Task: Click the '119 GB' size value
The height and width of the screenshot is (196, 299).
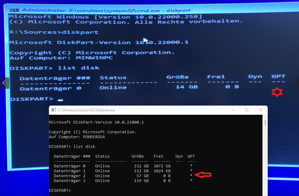Action: pyautogui.click(x=141, y=180)
